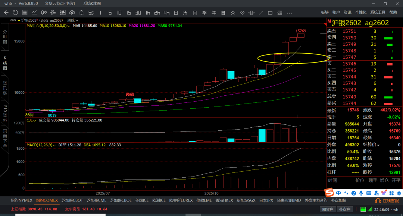Open 在线客服 online support

coord(388,201)
